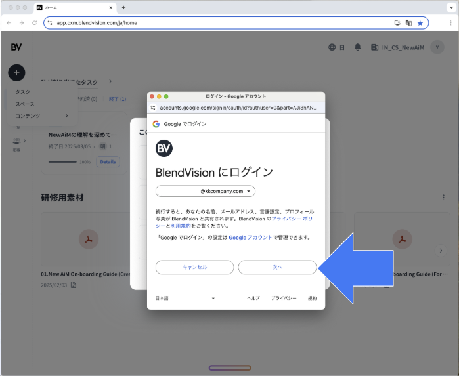The image size is (459, 376).
Task: Select タスク in the create menu
Action: click(22, 92)
